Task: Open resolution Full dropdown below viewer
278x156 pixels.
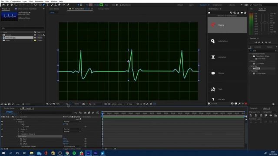Action: click(97, 104)
